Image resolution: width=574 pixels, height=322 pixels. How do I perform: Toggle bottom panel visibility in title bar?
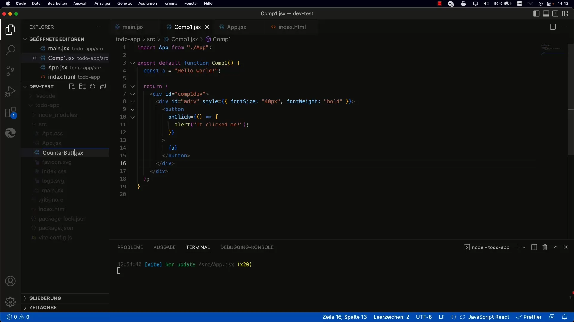tap(546, 14)
